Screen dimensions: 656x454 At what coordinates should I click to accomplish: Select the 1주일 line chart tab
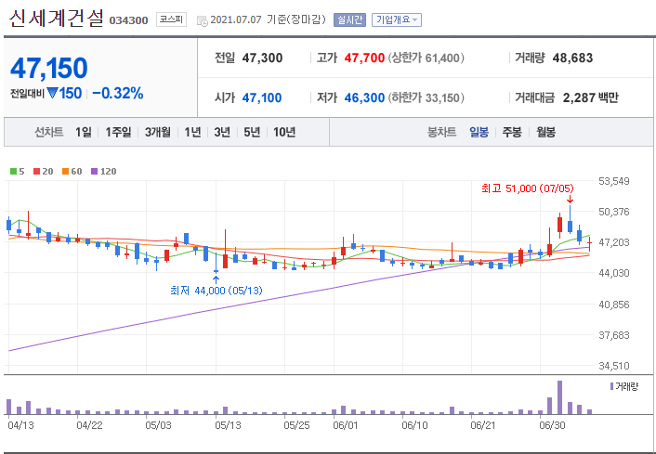click(x=118, y=133)
